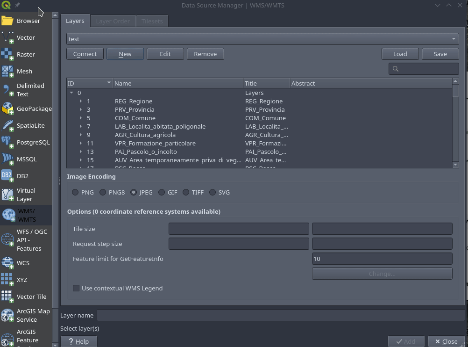The image size is (468, 347).
Task: Remove the selected connection
Action: point(206,54)
